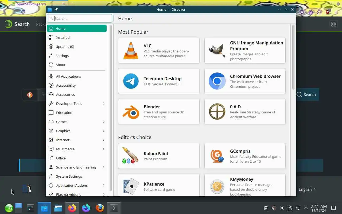Viewport: 342px width, 214px height.
Task: Select the GCompris icon
Action: click(x=217, y=156)
